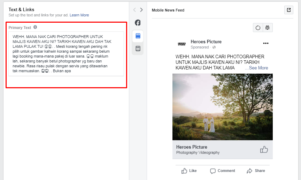Click Photography Videography category text
Viewport: 301px width, 180px height.
[198, 152]
